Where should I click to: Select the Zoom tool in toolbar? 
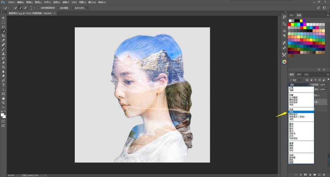point(3,103)
